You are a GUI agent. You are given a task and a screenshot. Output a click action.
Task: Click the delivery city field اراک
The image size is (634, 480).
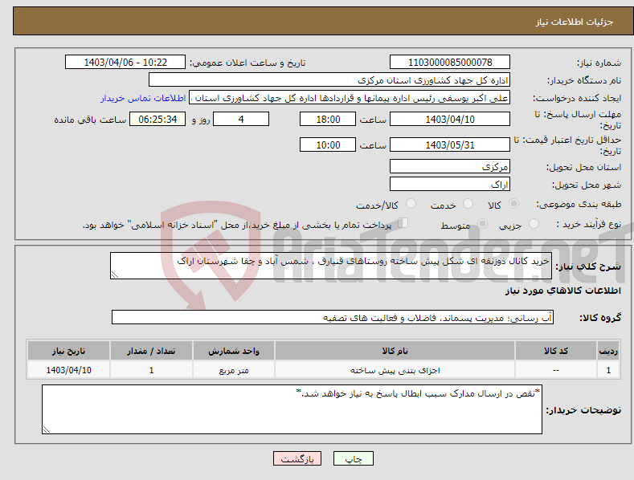(450, 185)
